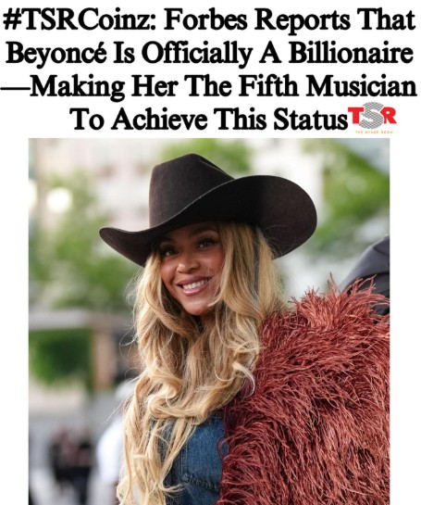Tap the blue denim top
Image resolution: width=421 pixels, height=505 pixels.
[x=196, y=464]
